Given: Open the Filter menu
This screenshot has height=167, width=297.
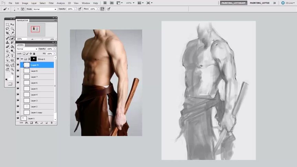Looking at the screenshot, I should point(51,3).
